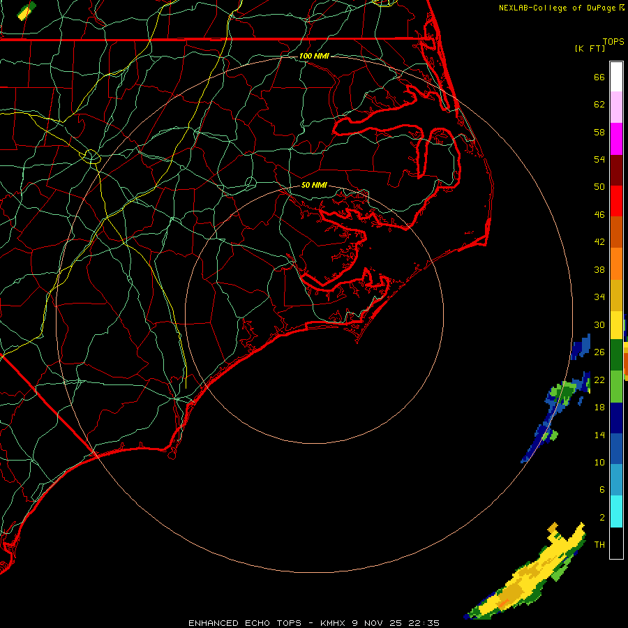
Task: Pick the dark green legend swatch
Action: pos(616,355)
